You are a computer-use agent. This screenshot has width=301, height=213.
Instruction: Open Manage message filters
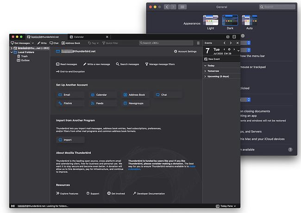160,64
